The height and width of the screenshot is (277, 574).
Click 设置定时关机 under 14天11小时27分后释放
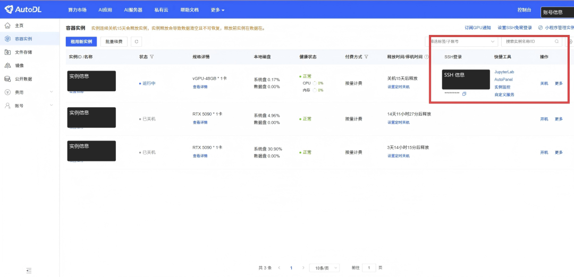[x=398, y=123]
